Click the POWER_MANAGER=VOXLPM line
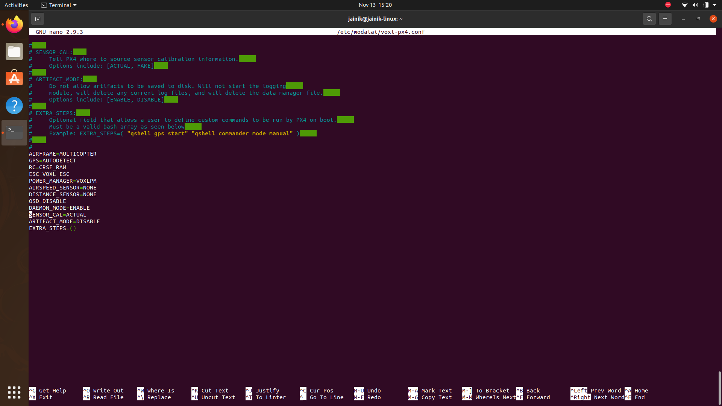Image resolution: width=722 pixels, height=406 pixels. (63, 181)
